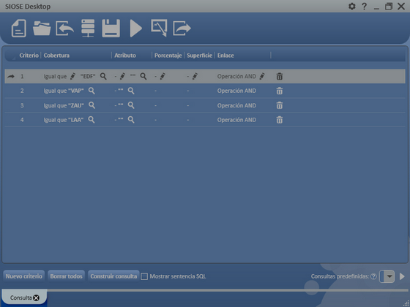Click the Borrar todos button
The image size is (410, 307).
pyautogui.click(x=66, y=276)
